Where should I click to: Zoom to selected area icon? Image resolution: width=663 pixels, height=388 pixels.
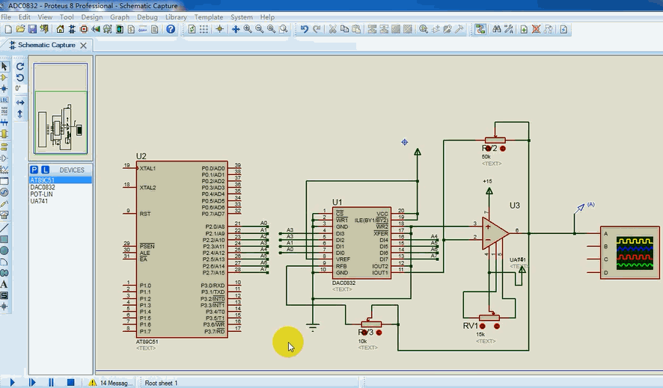tap(284, 29)
